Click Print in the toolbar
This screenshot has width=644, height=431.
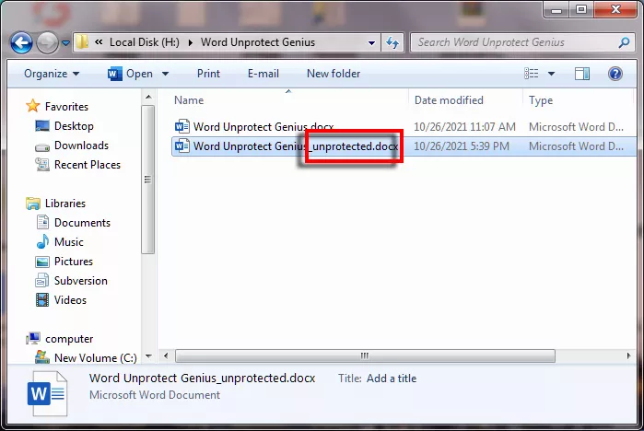208,74
